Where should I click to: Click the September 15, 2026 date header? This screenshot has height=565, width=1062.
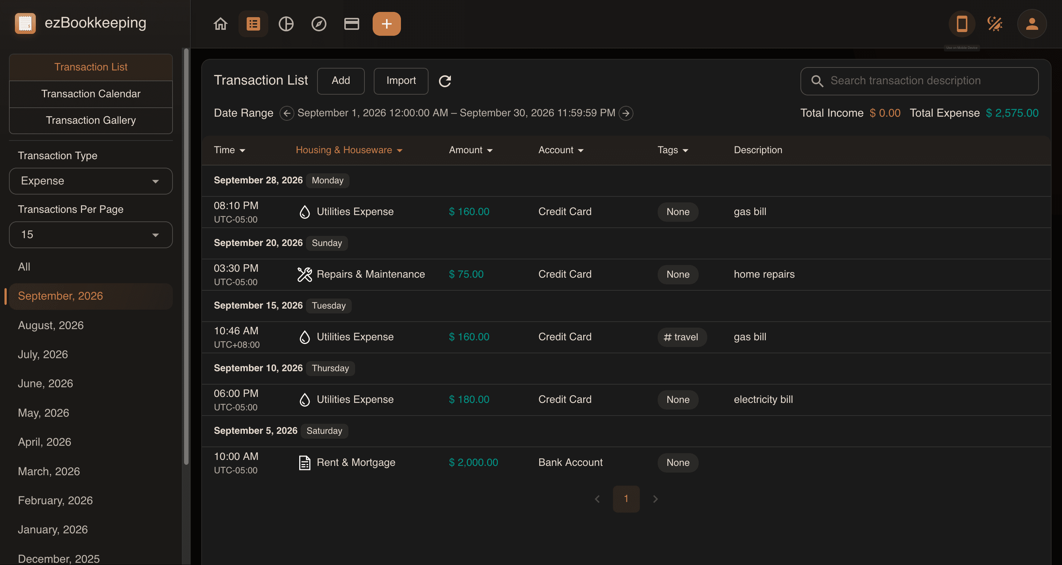click(258, 306)
